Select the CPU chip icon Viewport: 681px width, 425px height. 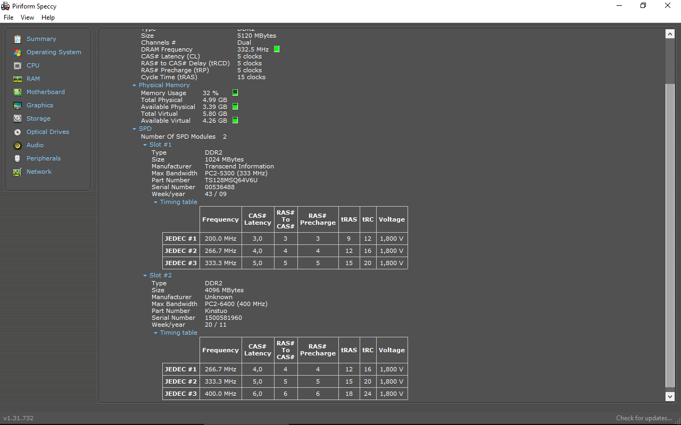[x=18, y=65]
